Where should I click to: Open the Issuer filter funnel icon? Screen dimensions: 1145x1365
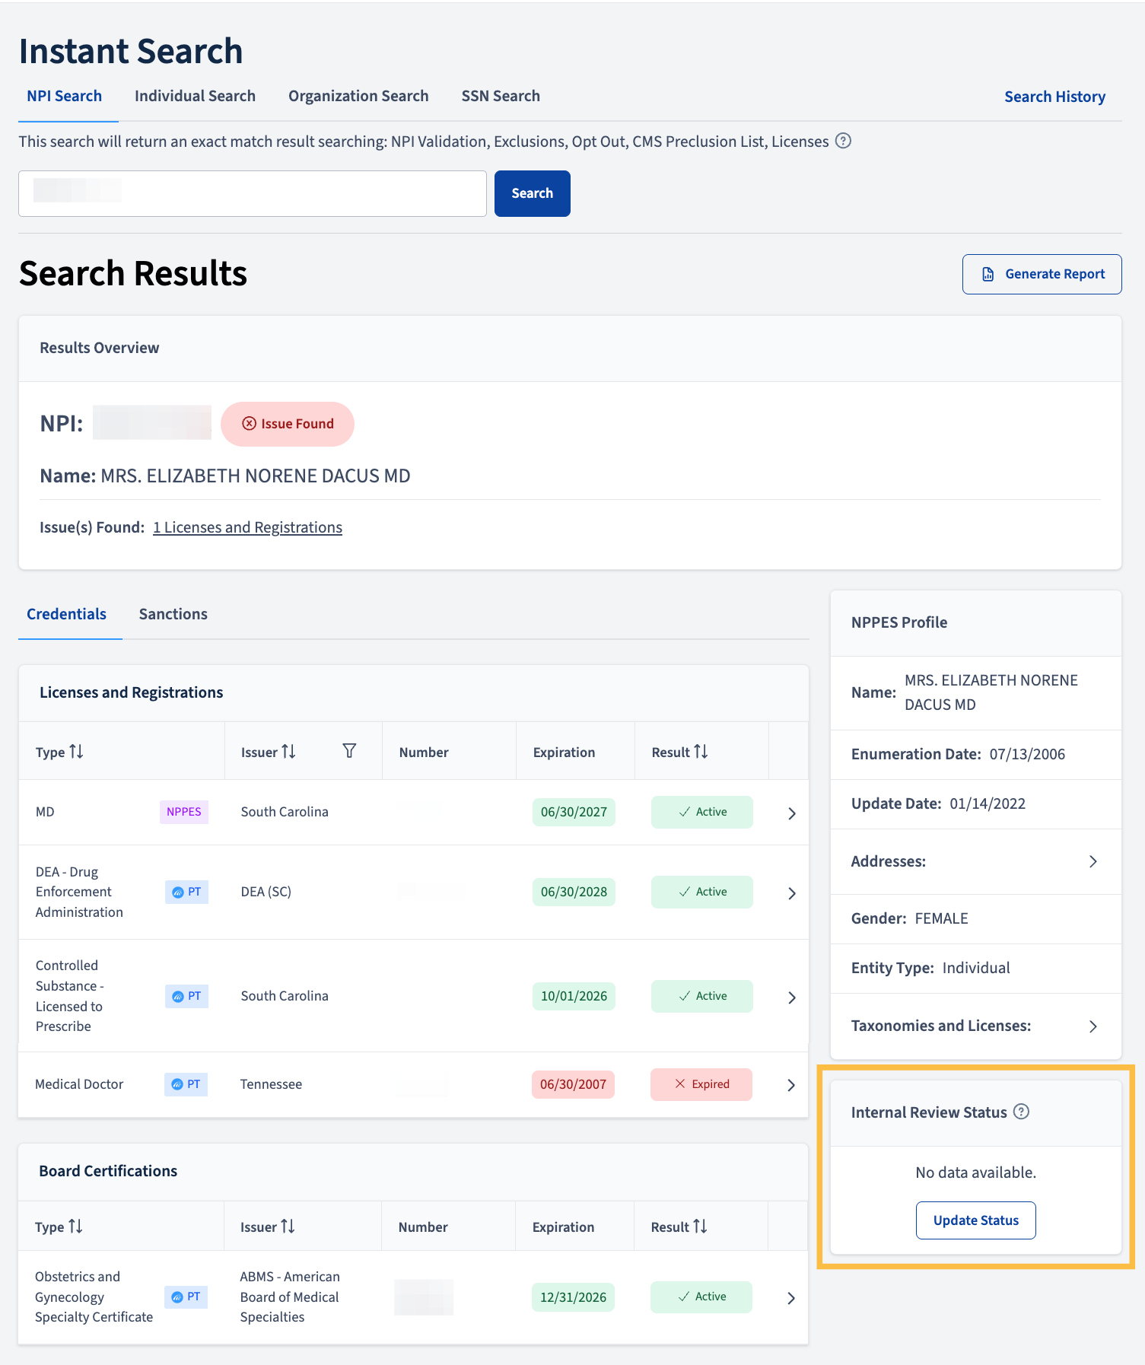[x=349, y=751]
